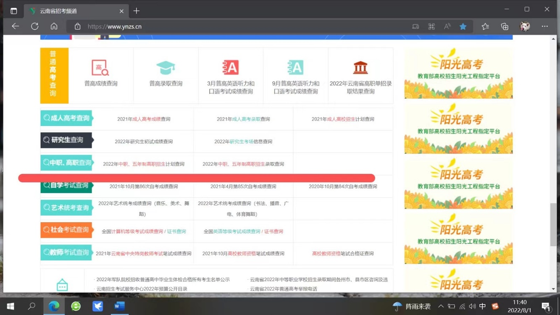
Task: Click the favorites star in the address bar
Action: (x=463, y=26)
